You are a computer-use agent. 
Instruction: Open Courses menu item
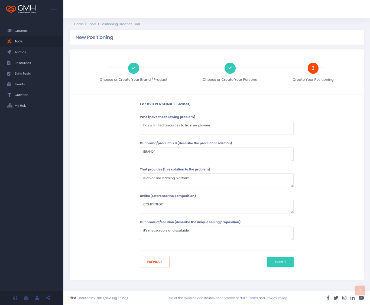(x=32, y=31)
